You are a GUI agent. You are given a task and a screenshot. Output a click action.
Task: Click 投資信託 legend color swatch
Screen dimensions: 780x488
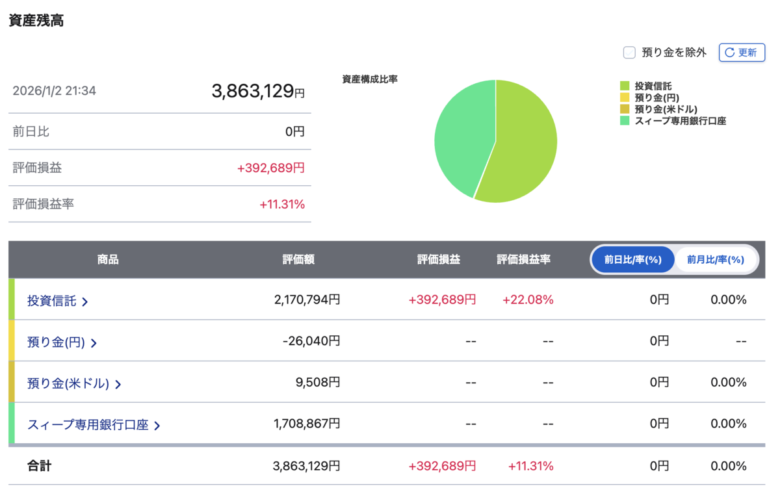tap(625, 86)
